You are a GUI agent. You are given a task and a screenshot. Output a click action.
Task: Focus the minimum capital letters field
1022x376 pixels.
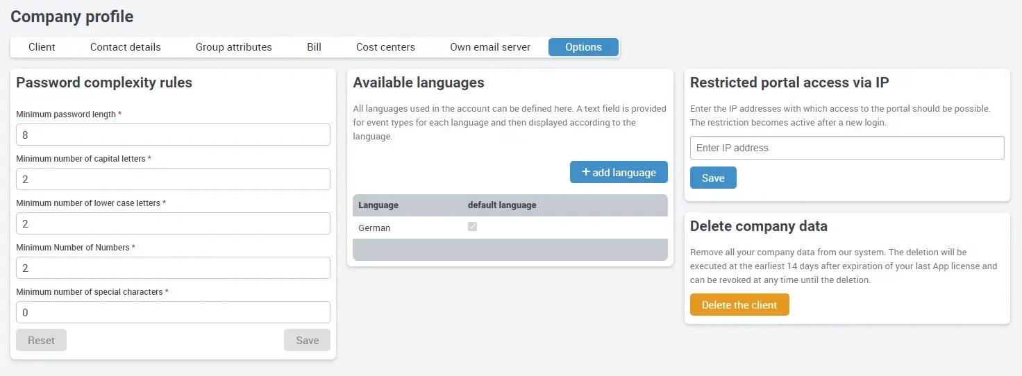173,179
